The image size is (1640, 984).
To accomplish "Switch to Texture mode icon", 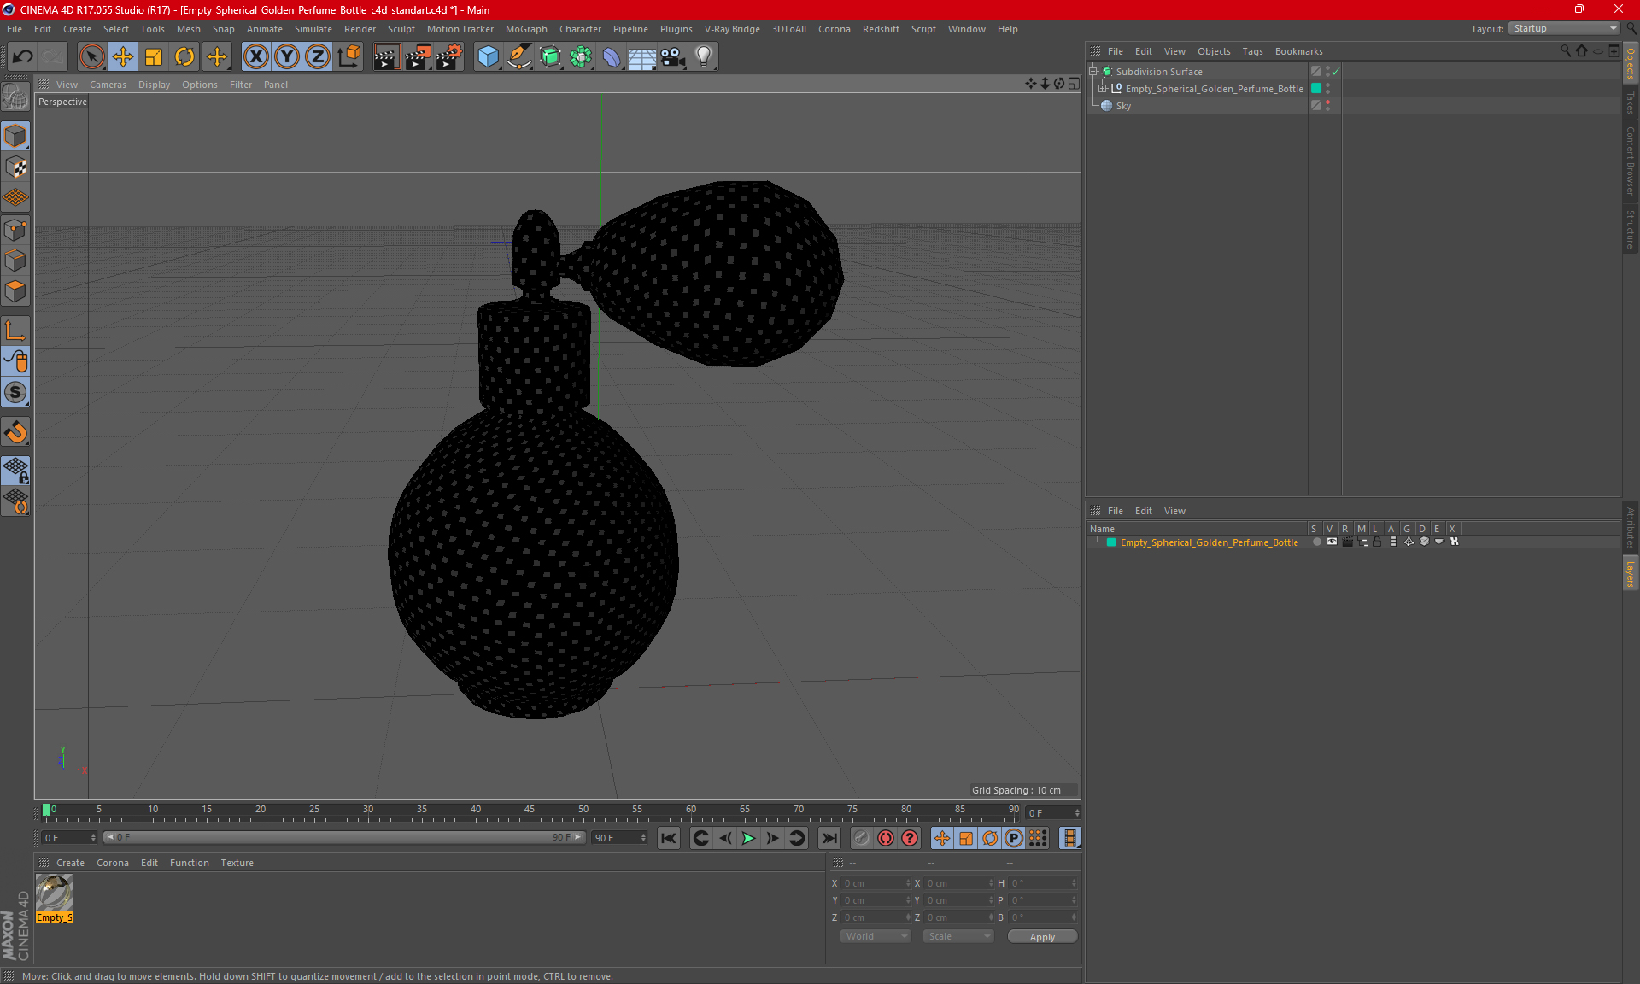I will click(16, 167).
